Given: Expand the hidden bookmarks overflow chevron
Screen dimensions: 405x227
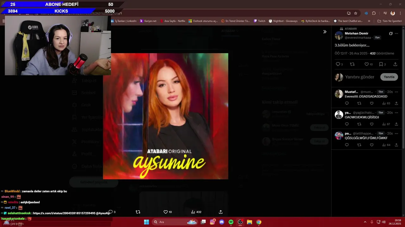Looking at the screenshot, I should [369, 21].
